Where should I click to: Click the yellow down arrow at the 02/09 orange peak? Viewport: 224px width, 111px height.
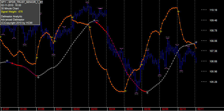coord(178,11)
